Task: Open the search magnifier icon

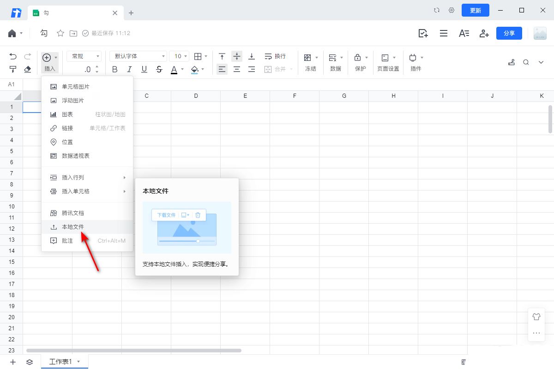Action: (x=526, y=62)
